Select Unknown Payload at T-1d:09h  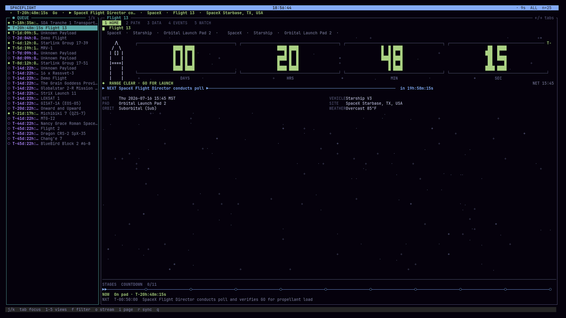click(x=52, y=33)
